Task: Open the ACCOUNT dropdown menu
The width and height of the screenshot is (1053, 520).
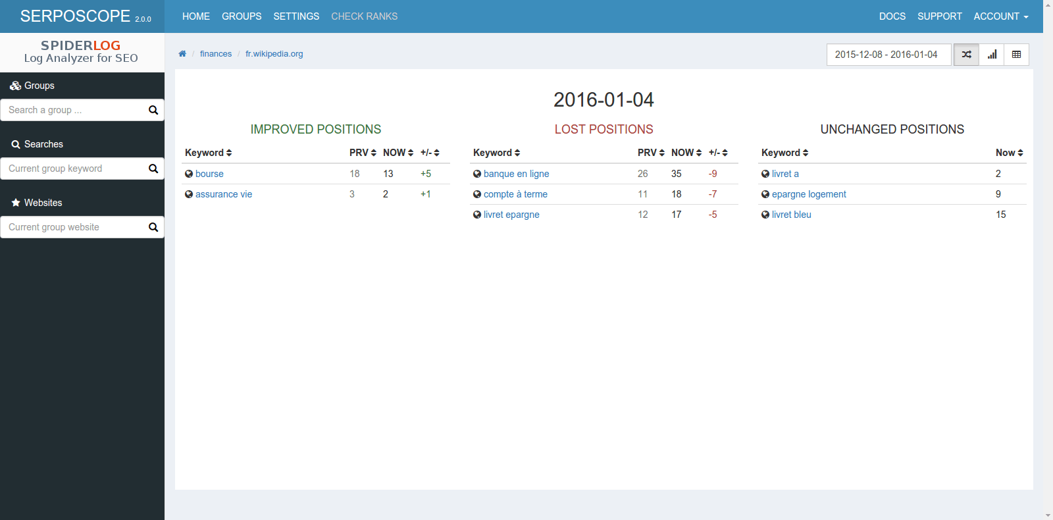Action: click(x=1001, y=16)
